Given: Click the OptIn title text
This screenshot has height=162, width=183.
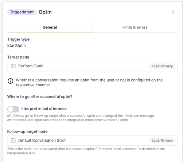Looking at the screenshot, I should [x=45, y=12].
